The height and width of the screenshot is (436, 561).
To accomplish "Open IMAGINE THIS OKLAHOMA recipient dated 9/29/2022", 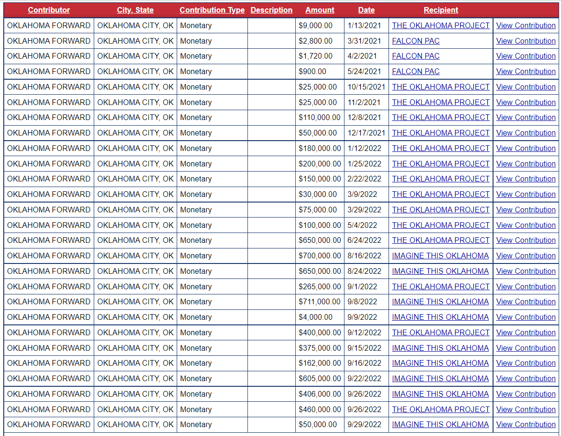I will (441, 425).
